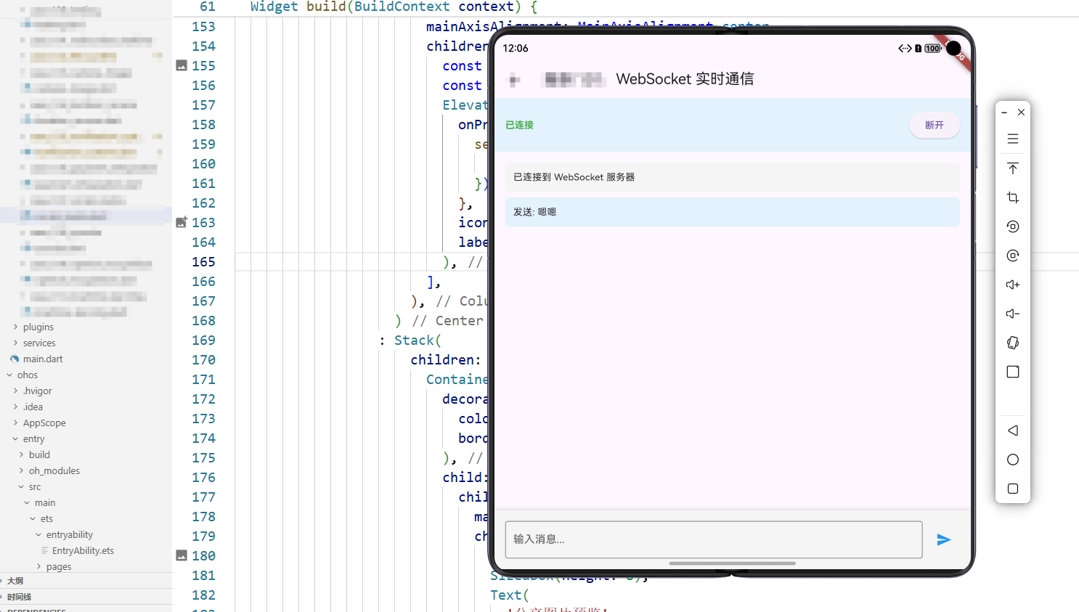Viewport: 1079px width, 612px height.
Task: Expand the 大纲 outline section
Action: click(x=15, y=581)
